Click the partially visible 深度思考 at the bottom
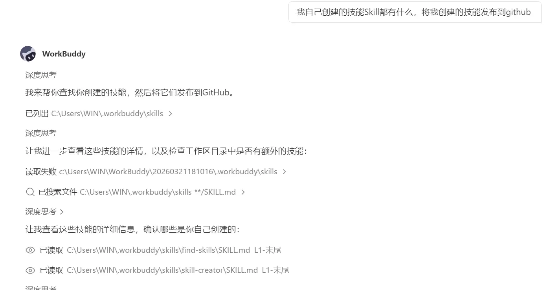Viewport: 560px width, 290px height. 41,288
